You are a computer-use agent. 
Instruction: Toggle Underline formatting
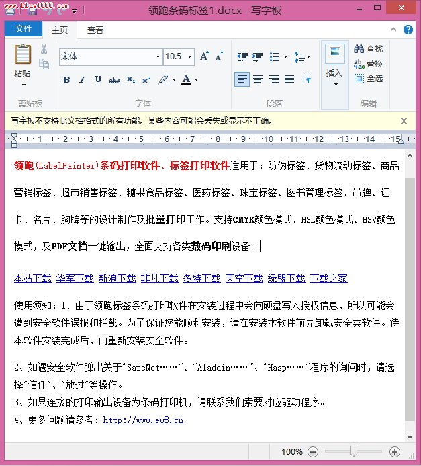[x=98, y=79]
